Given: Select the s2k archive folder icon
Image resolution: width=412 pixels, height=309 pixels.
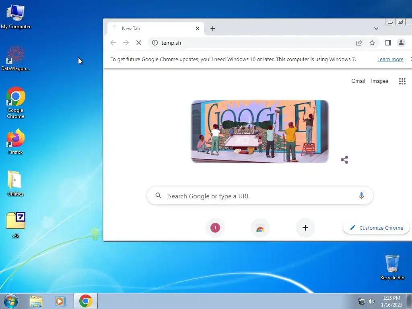Looking at the screenshot, I should click(16, 225).
